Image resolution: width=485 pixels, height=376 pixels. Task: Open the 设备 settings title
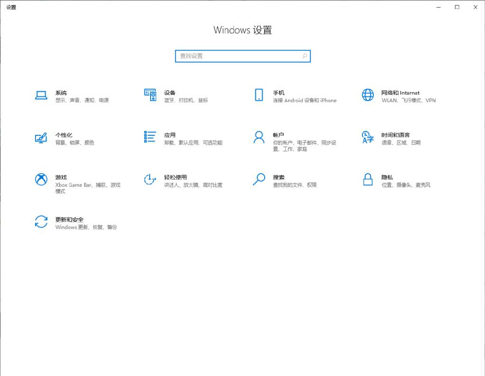170,93
